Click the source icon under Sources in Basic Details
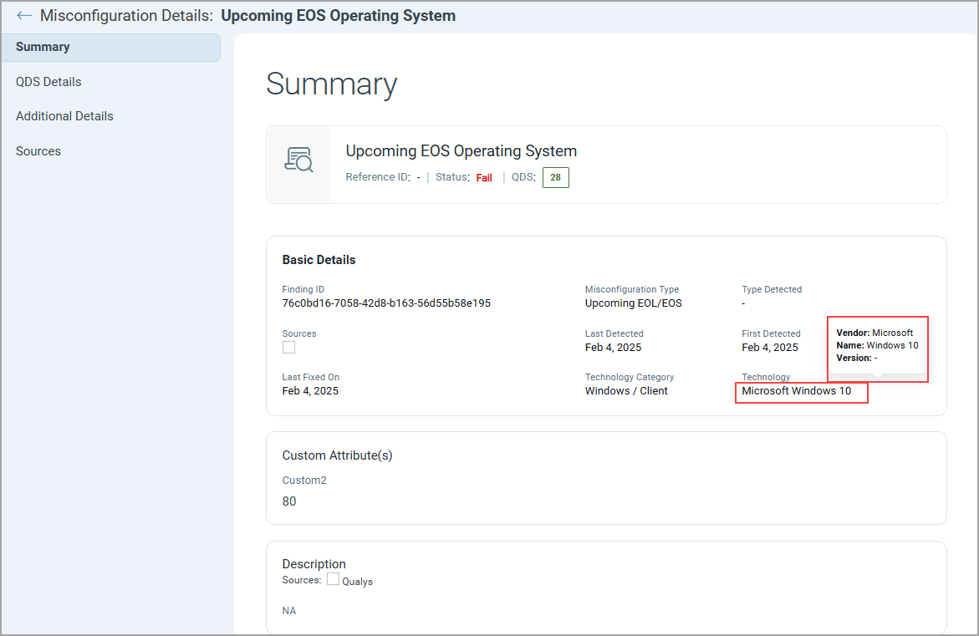Viewport: 979px width, 636px height. tap(288, 348)
